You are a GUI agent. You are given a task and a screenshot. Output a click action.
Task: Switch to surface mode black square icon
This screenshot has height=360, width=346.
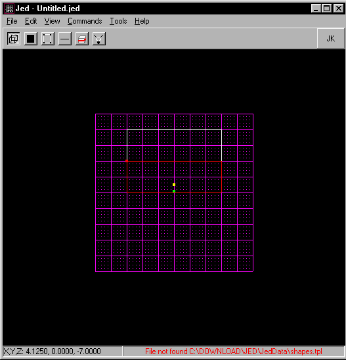30,39
